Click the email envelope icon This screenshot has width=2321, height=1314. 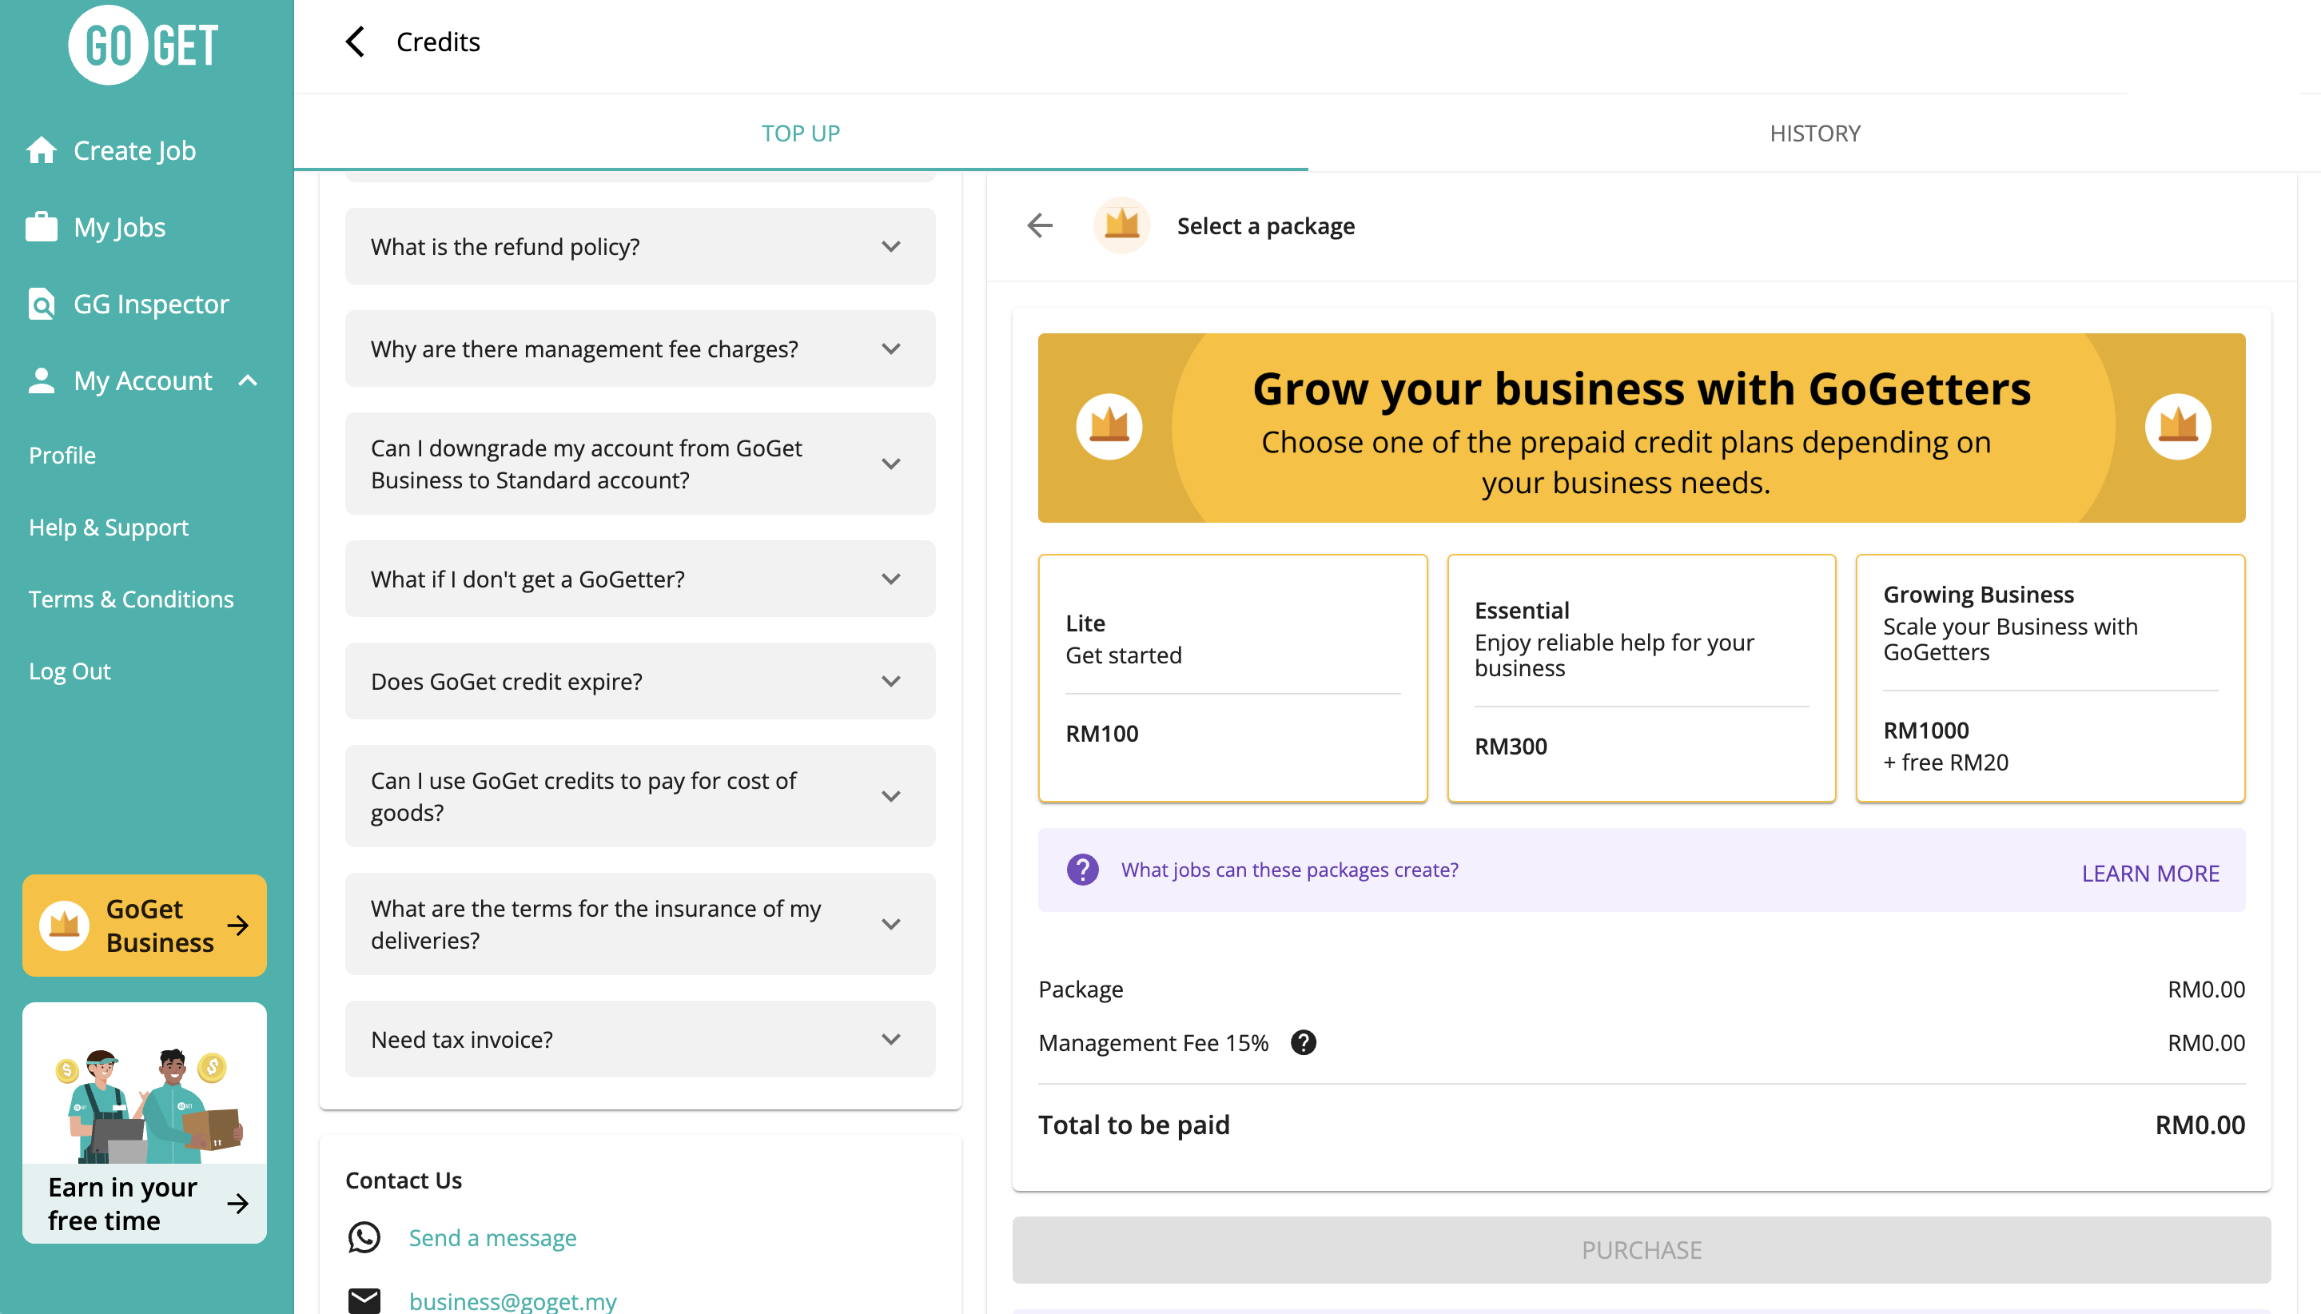click(364, 1300)
